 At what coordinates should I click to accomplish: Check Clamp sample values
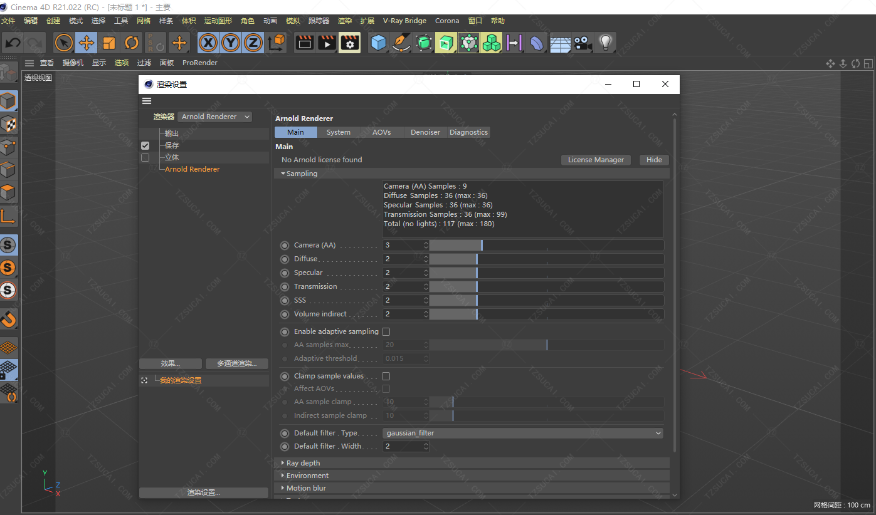(386, 376)
